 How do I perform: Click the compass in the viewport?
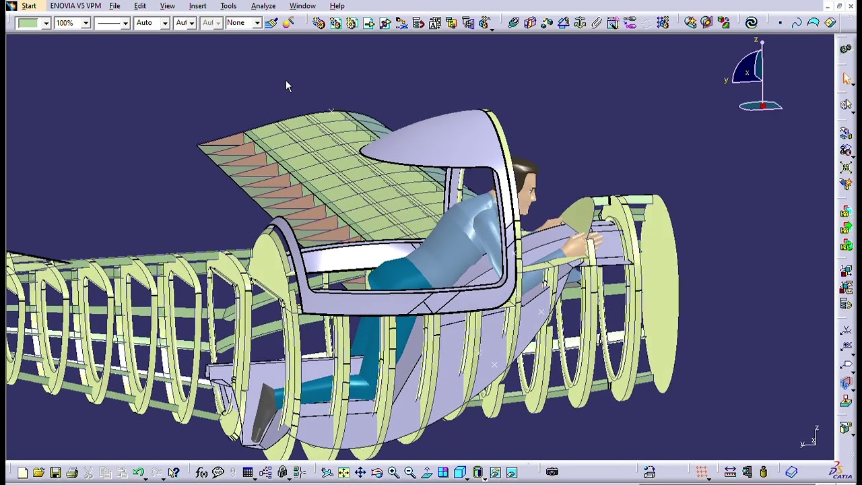coord(756,75)
